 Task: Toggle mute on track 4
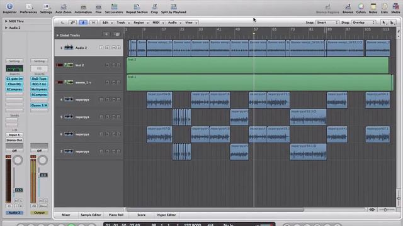coord(113,99)
